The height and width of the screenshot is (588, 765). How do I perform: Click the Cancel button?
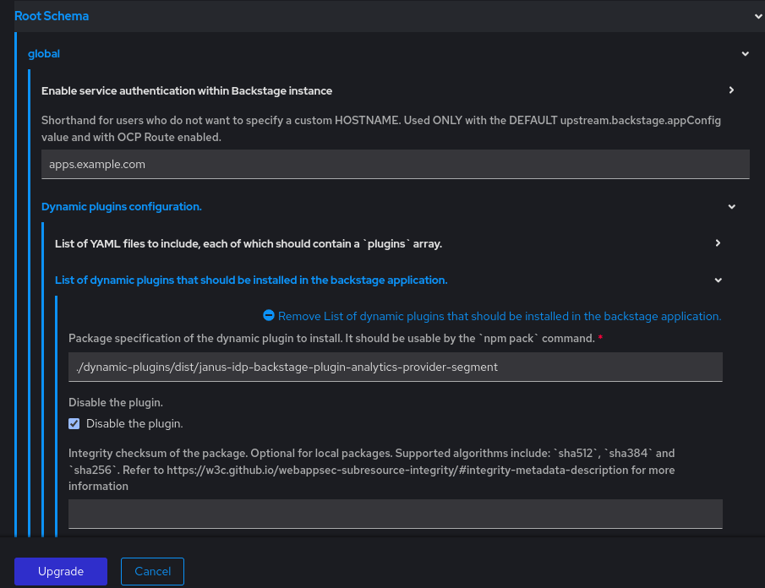coord(152,571)
